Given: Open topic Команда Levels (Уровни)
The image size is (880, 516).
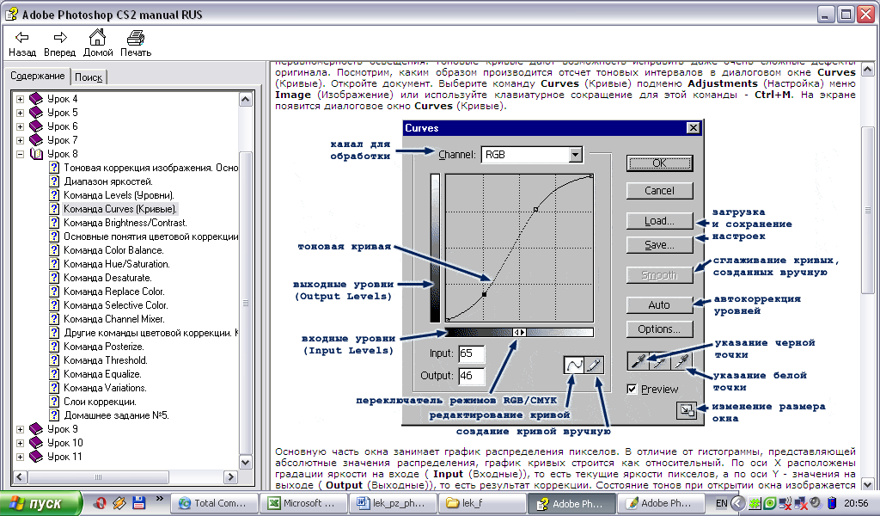Looking at the screenshot, I should click(x=119, y=195).
